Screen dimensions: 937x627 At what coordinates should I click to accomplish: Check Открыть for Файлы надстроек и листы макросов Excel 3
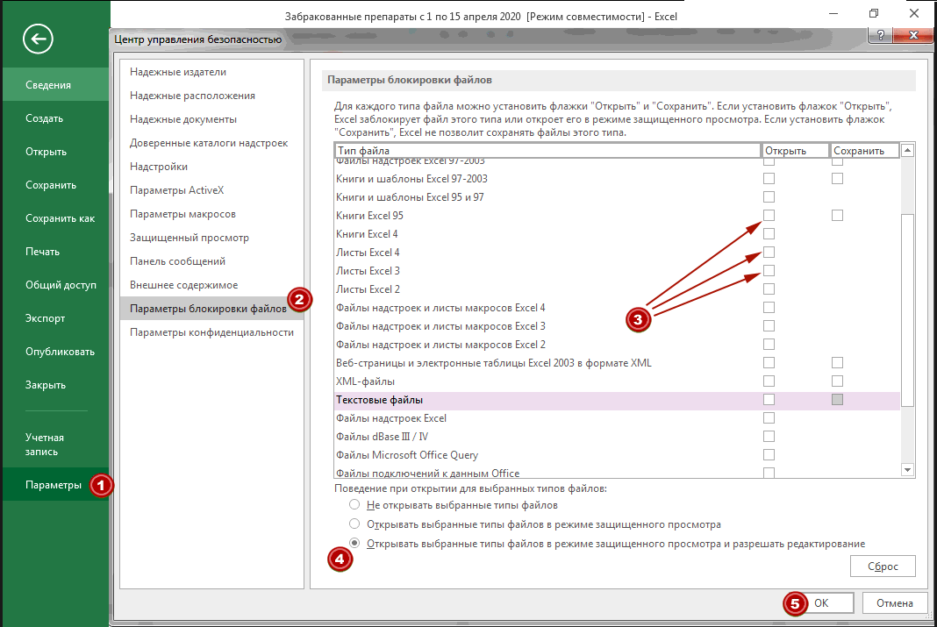pyautogui.click(x=769, y=326)
